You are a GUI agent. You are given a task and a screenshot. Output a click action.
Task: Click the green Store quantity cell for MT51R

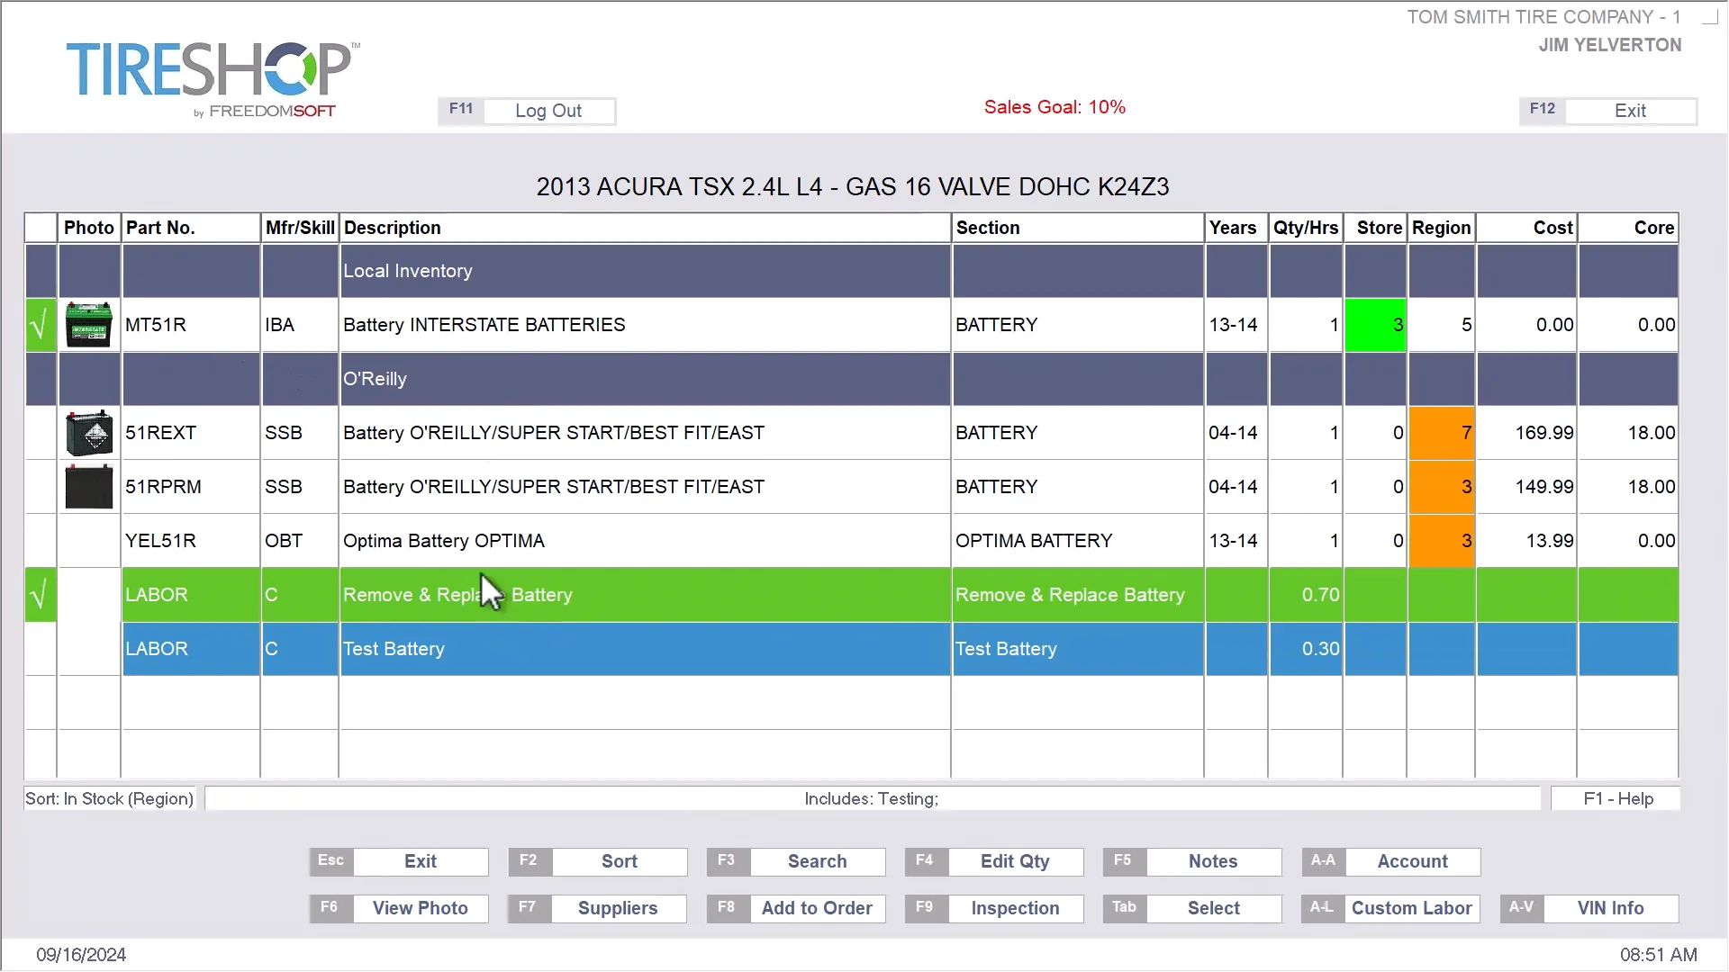coord(1375,325)
